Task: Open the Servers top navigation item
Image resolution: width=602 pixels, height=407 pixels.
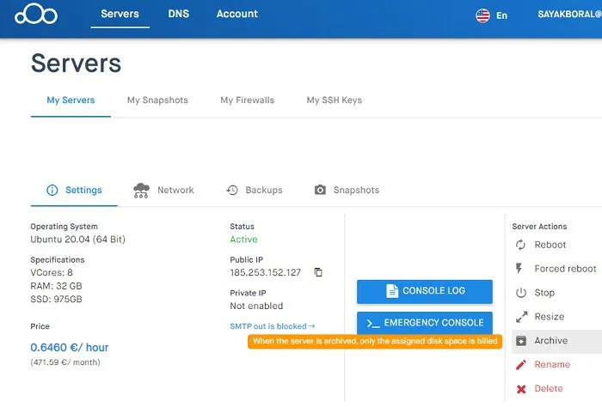Action: 120,14
